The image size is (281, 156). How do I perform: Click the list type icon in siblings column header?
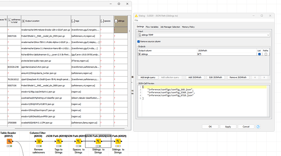(116, 21)
